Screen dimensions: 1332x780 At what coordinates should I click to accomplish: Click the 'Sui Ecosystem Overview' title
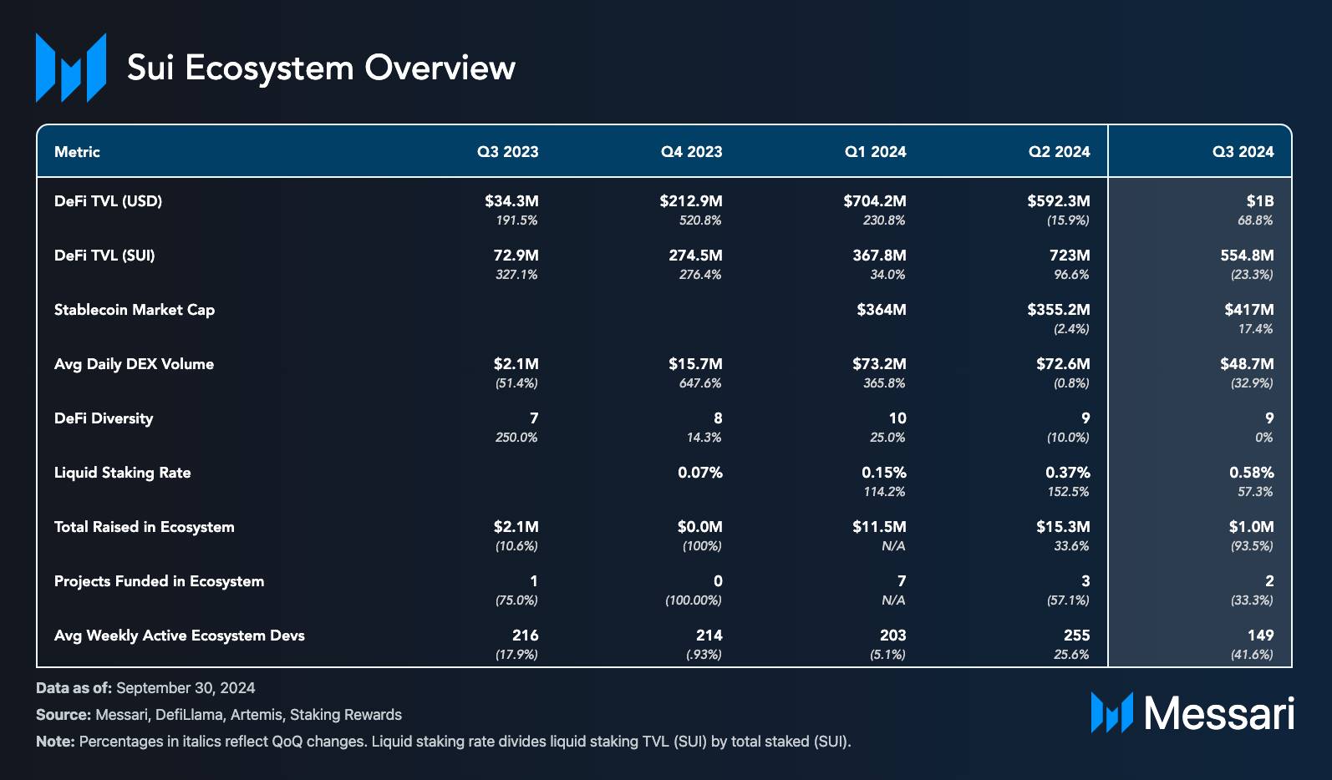click(x=321, y=68)
